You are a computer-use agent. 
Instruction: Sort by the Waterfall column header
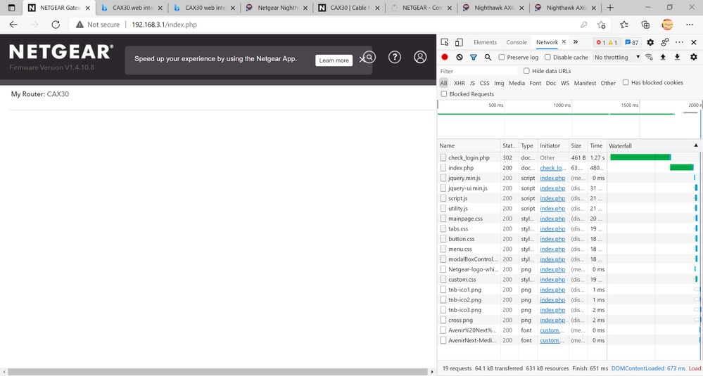click(647, 145)
